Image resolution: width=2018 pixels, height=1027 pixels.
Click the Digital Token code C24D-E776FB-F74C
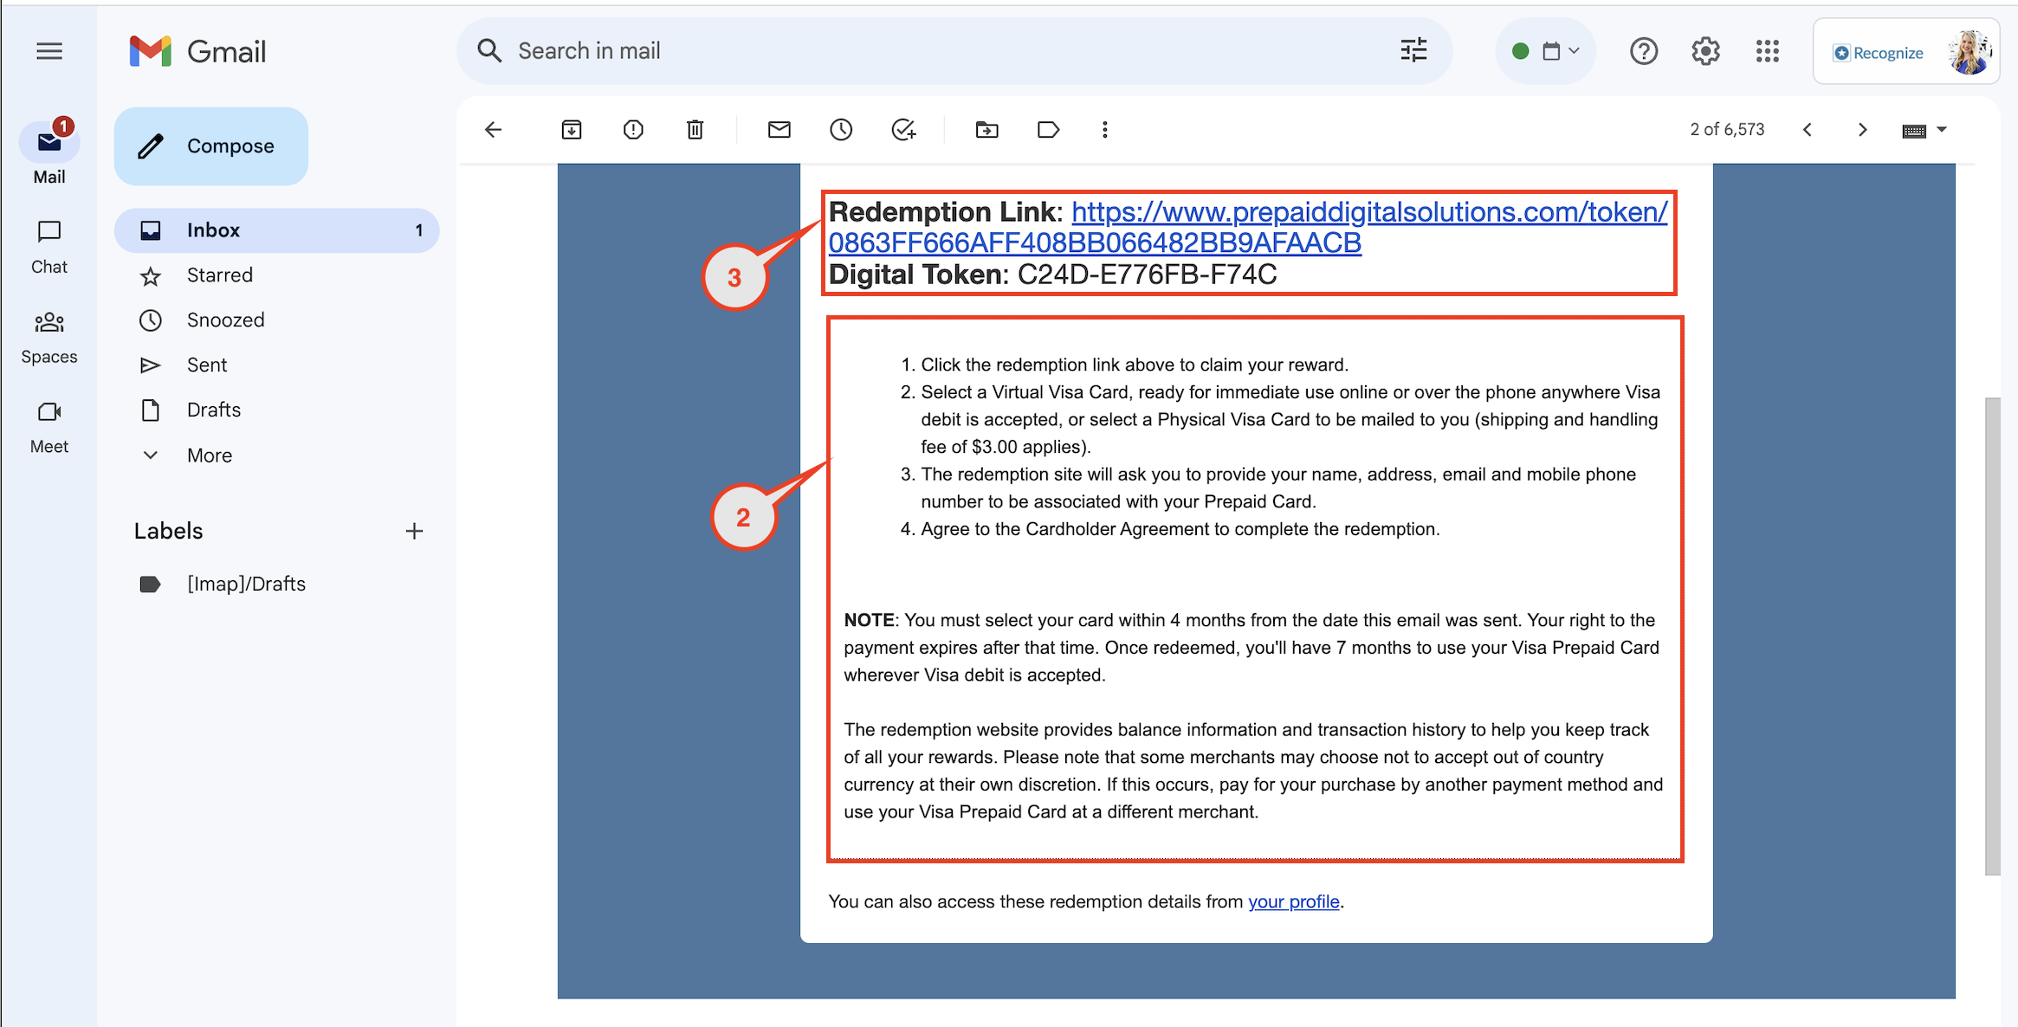(1147, 275)
